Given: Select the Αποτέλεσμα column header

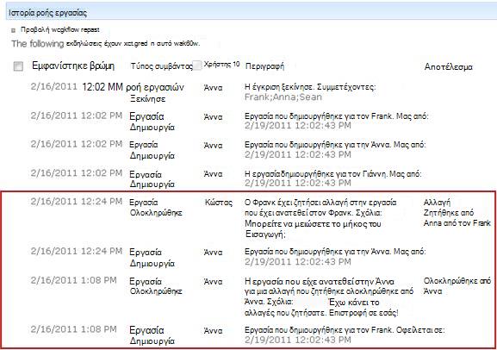Looking at the screenshot, I should pos(448,67).
